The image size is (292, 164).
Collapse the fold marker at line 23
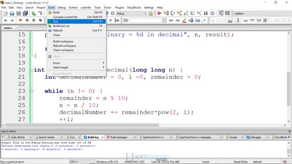[32, 91]
